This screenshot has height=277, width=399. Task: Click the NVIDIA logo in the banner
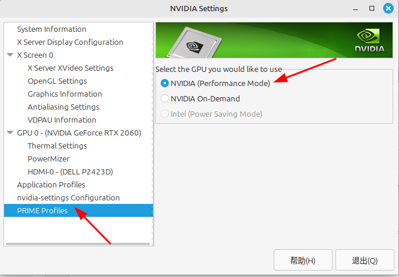pos(369,40)
